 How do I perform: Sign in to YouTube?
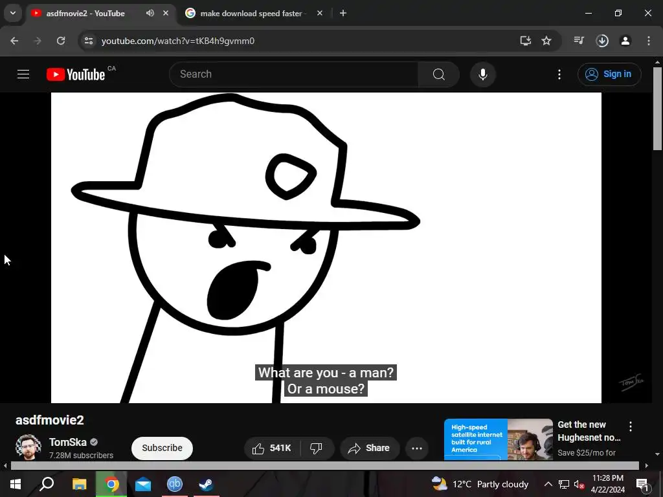click(609, 74)
